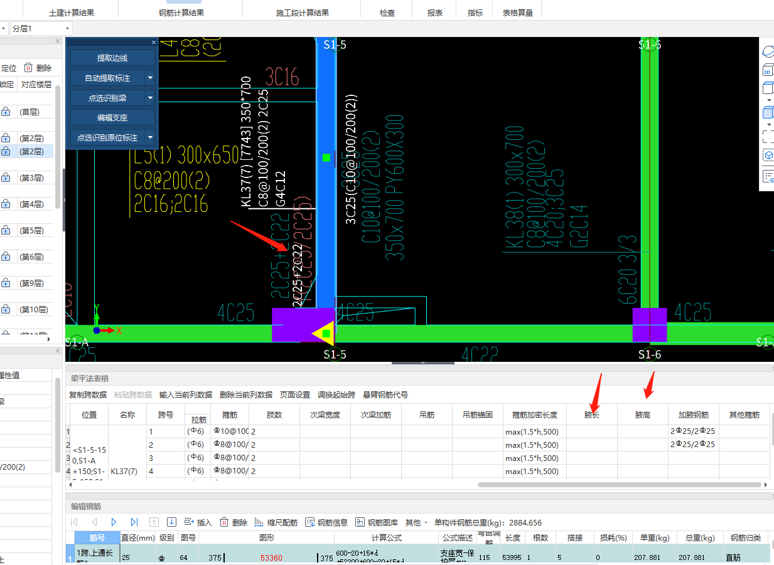This screenshot has width=774, height=565.
Task: Expand the 点选识别原位标注 dropdown arrow
Action: [150, 138]
